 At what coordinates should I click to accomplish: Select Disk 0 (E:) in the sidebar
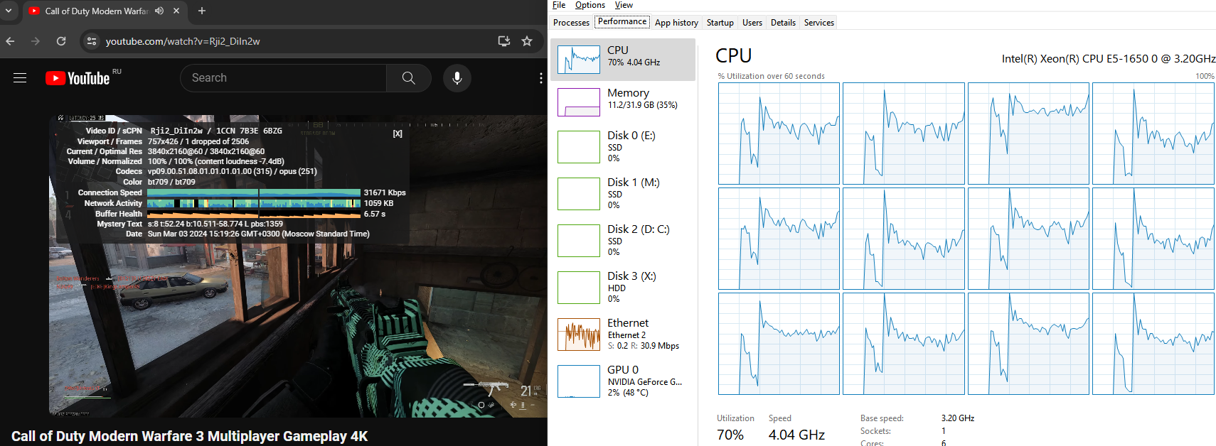(x=623, y=146)
